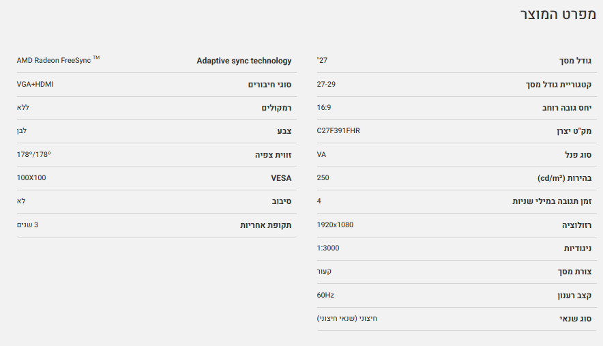This screenshot has height=346, width=603.
Task: Click the "מפרט המוצר" section heading
Action: pyautogui.click(x=557, y=14)
